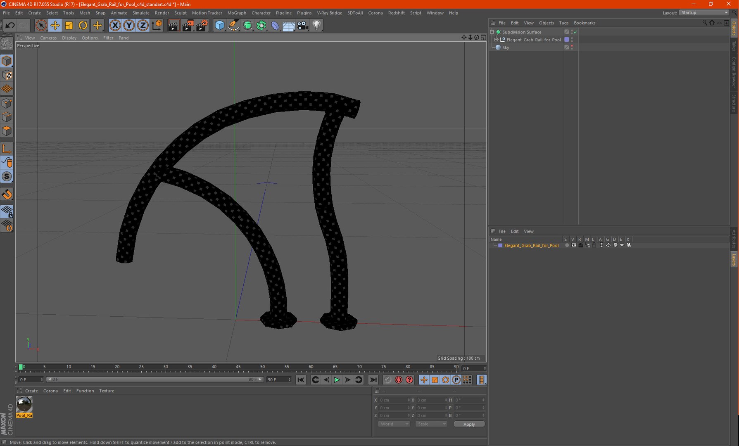Add a Light object
Viewport: 739px width, 446px height.
click(x=317, y=26)
